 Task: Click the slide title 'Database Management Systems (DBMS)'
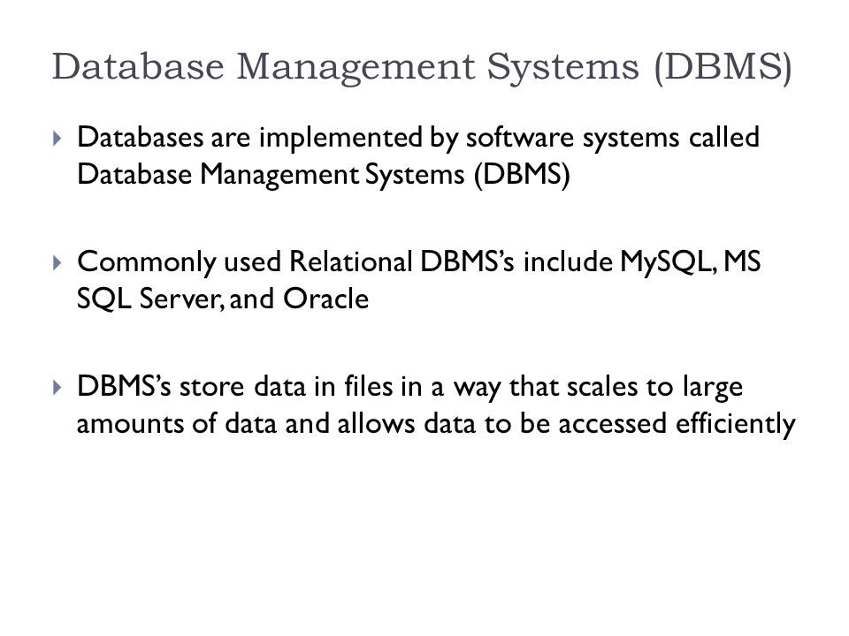pyautogui.click(x=422, y=68)
